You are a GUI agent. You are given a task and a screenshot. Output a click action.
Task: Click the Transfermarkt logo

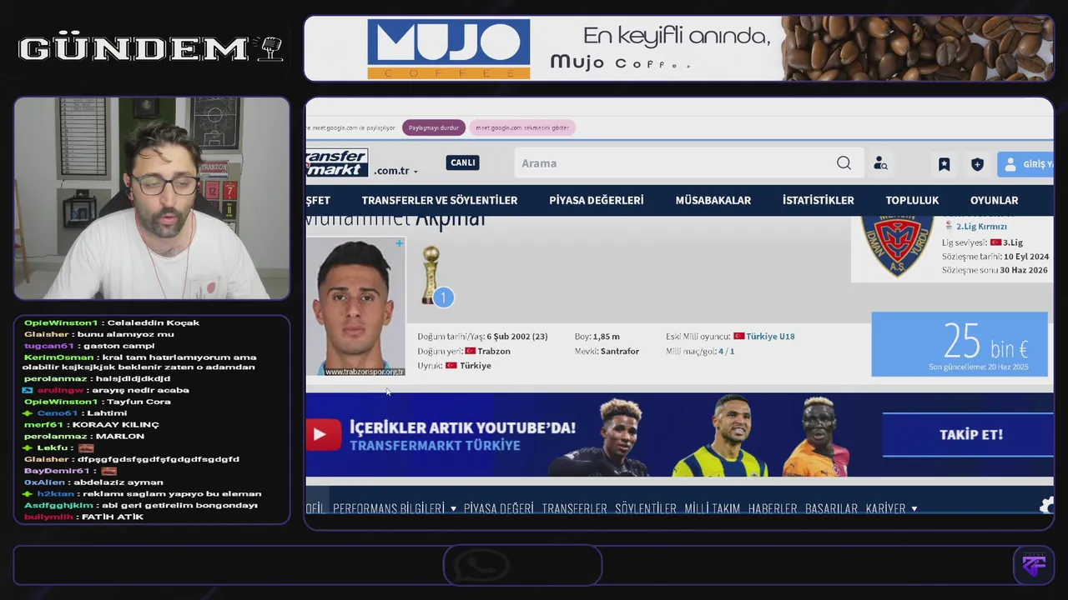(x=337, y=162)
